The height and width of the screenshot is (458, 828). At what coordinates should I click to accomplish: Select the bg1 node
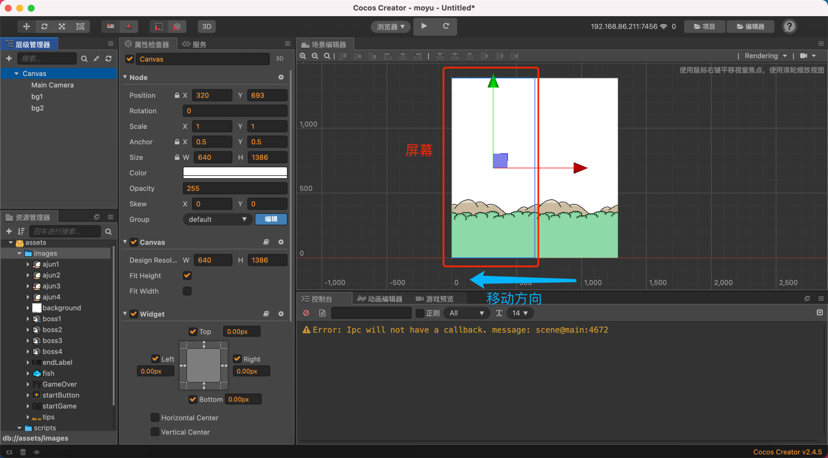[37, 97]
